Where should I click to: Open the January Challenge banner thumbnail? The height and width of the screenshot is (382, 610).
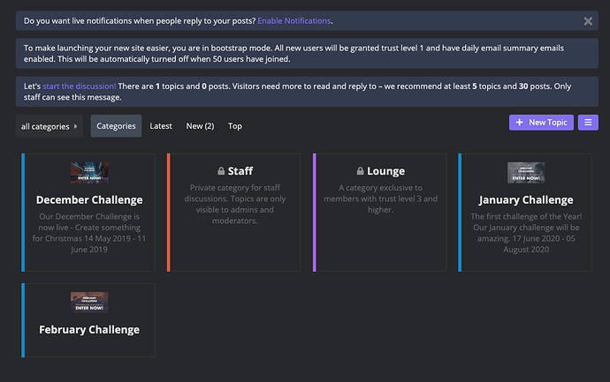pos(526,172)
